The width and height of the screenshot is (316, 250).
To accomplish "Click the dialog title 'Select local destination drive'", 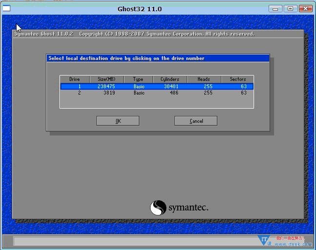I will tap(126, 58).
